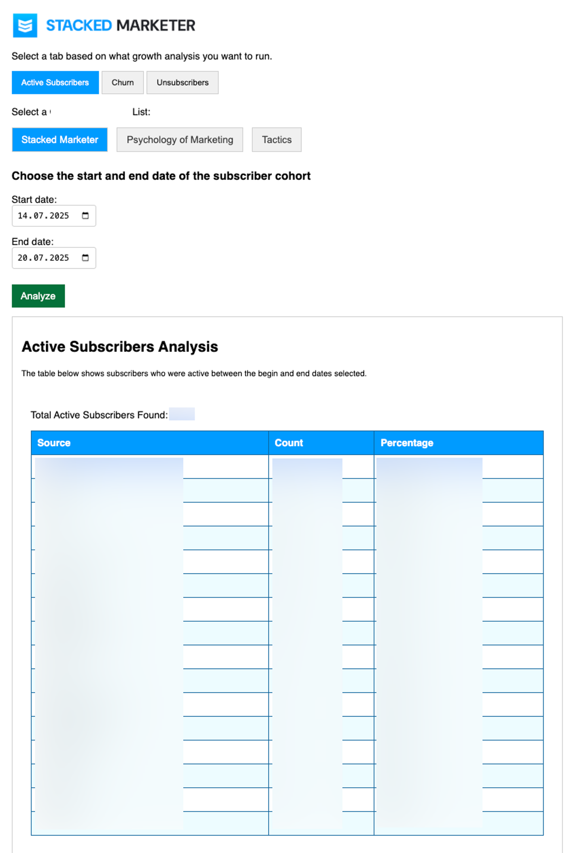Click the STACKED MARKETER wordmark text
Image resolution: width=574 pixels, height=853 pixels.
tap(120, 26)
